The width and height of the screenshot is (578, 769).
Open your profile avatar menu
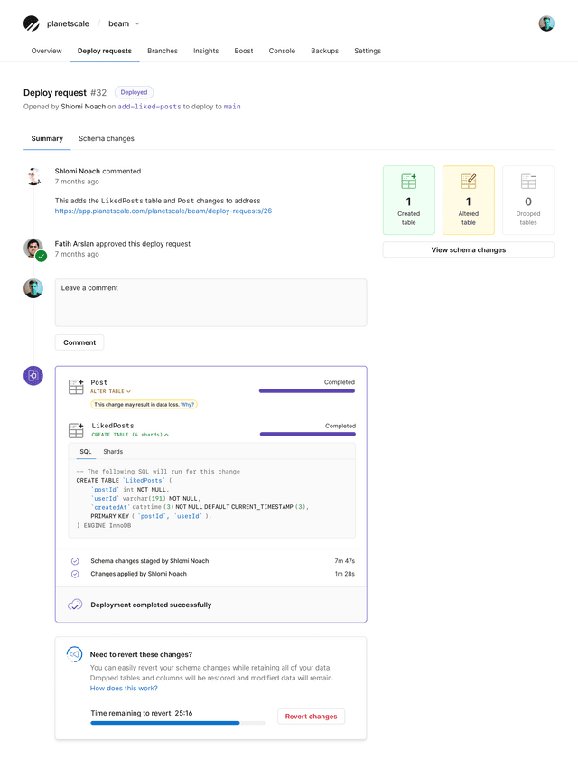click(546, 23)
